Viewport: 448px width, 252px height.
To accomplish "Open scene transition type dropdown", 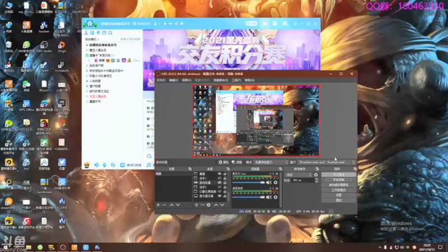I will pyautogui.click(x=298, y=175).
